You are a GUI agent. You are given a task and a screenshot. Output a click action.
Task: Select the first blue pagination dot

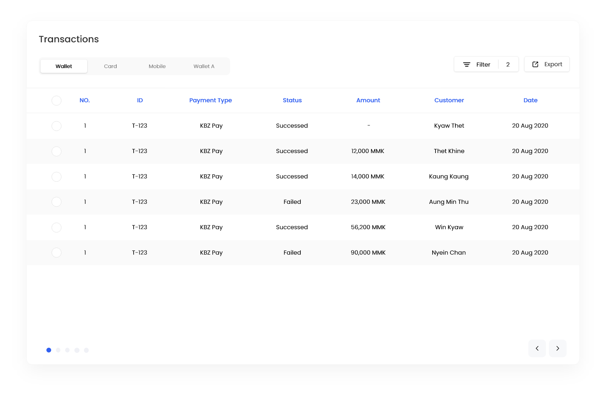click(x=49, y=350)
